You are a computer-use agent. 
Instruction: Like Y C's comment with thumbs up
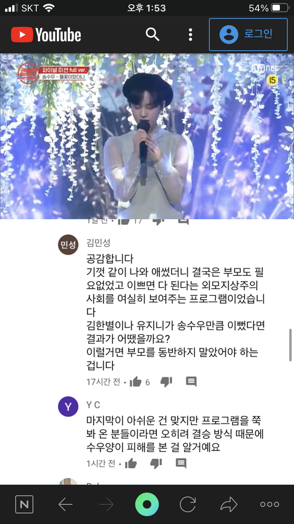click(x=131, y=463)
